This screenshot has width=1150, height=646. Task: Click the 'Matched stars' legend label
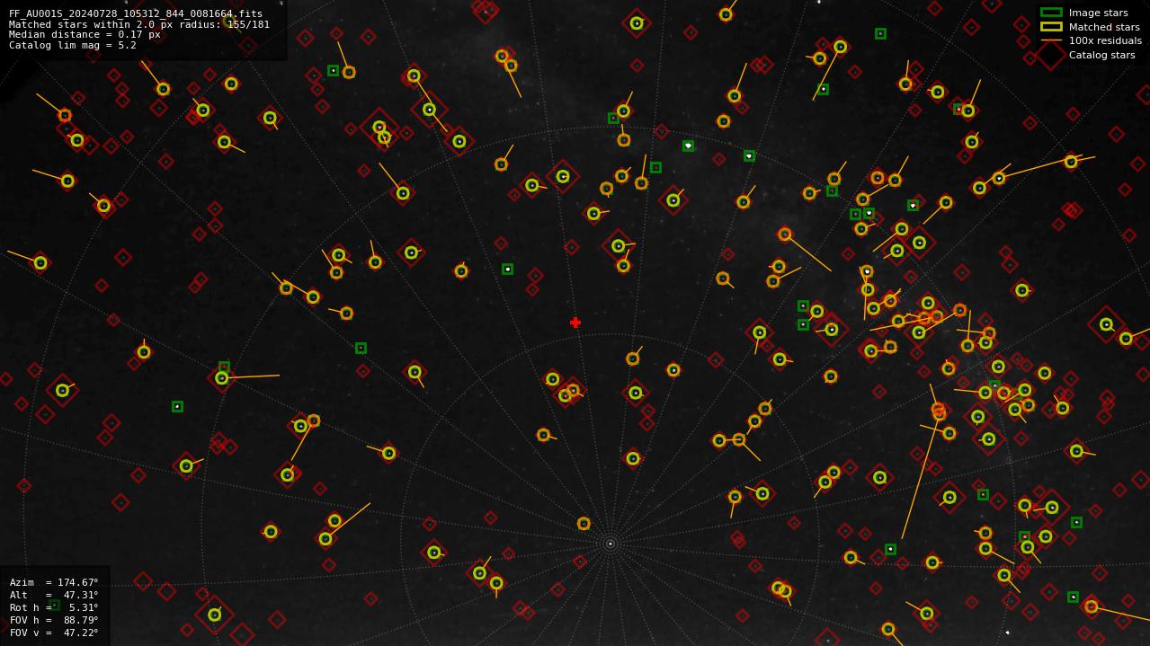tap(1104, 27)
